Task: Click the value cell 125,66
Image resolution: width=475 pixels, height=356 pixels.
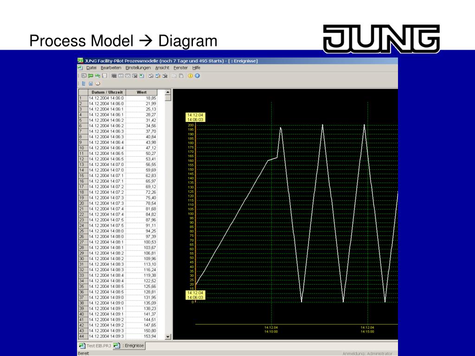Action: coord(141,286)
